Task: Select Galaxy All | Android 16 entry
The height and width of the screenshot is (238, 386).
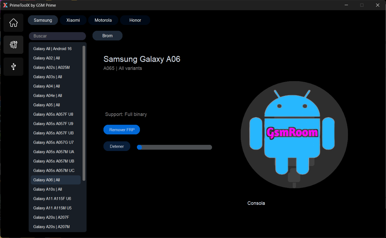Action: (x=52, y=49)
